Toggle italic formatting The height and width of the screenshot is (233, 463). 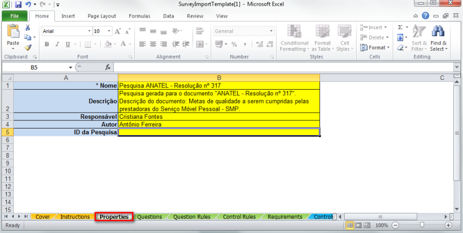[57, 44]
